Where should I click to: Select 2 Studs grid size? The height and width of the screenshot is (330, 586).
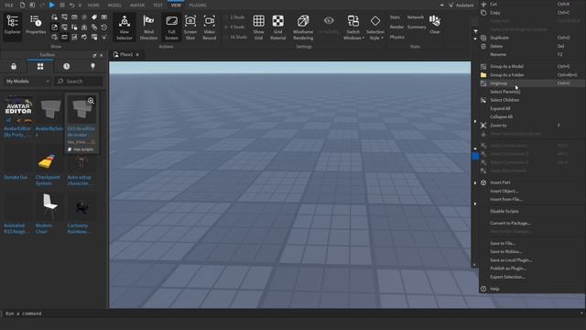[234, 17]
